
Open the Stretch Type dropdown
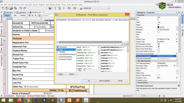[177, 42]
